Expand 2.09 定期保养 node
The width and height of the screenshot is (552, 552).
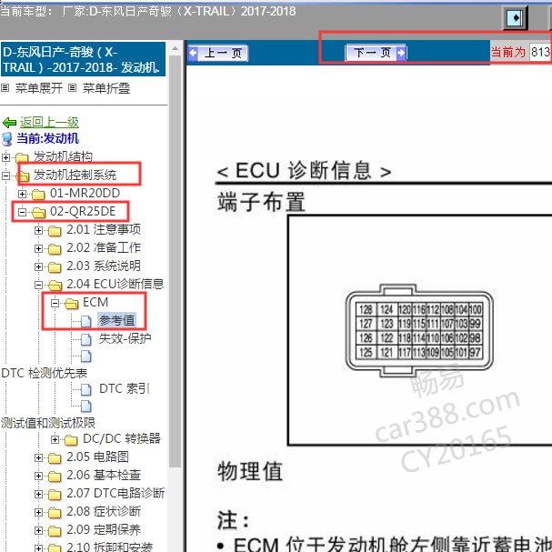[39, 530]
